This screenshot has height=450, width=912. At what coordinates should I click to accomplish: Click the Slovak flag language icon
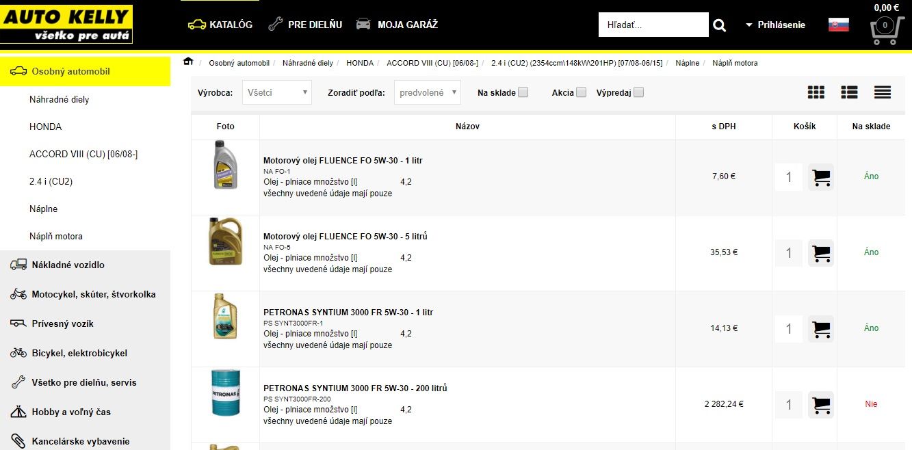click(839, 25)
